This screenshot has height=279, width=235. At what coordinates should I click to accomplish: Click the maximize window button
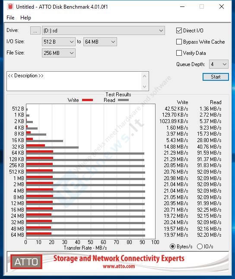point(202,6)
